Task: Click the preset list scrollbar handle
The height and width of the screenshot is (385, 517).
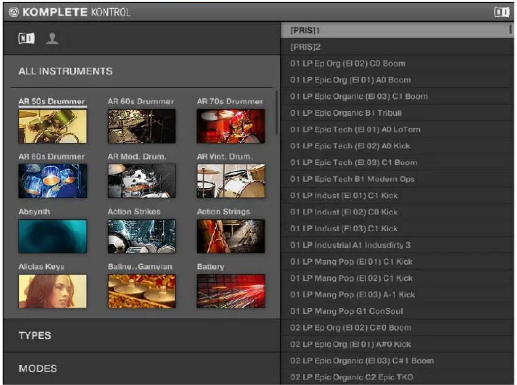Action: click(x=511, y=29)
